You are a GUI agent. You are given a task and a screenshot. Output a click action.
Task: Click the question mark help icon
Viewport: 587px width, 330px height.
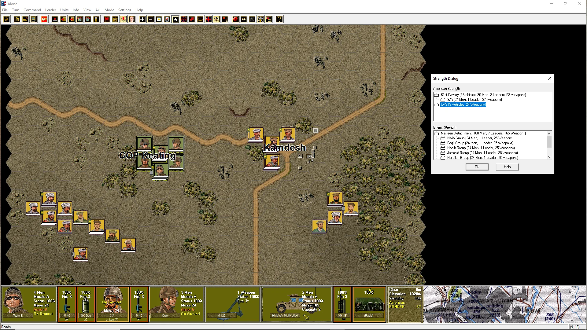pyautogui.click(x=279, y=20)
